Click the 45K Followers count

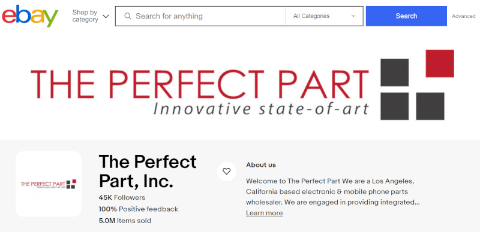[122, 197]
